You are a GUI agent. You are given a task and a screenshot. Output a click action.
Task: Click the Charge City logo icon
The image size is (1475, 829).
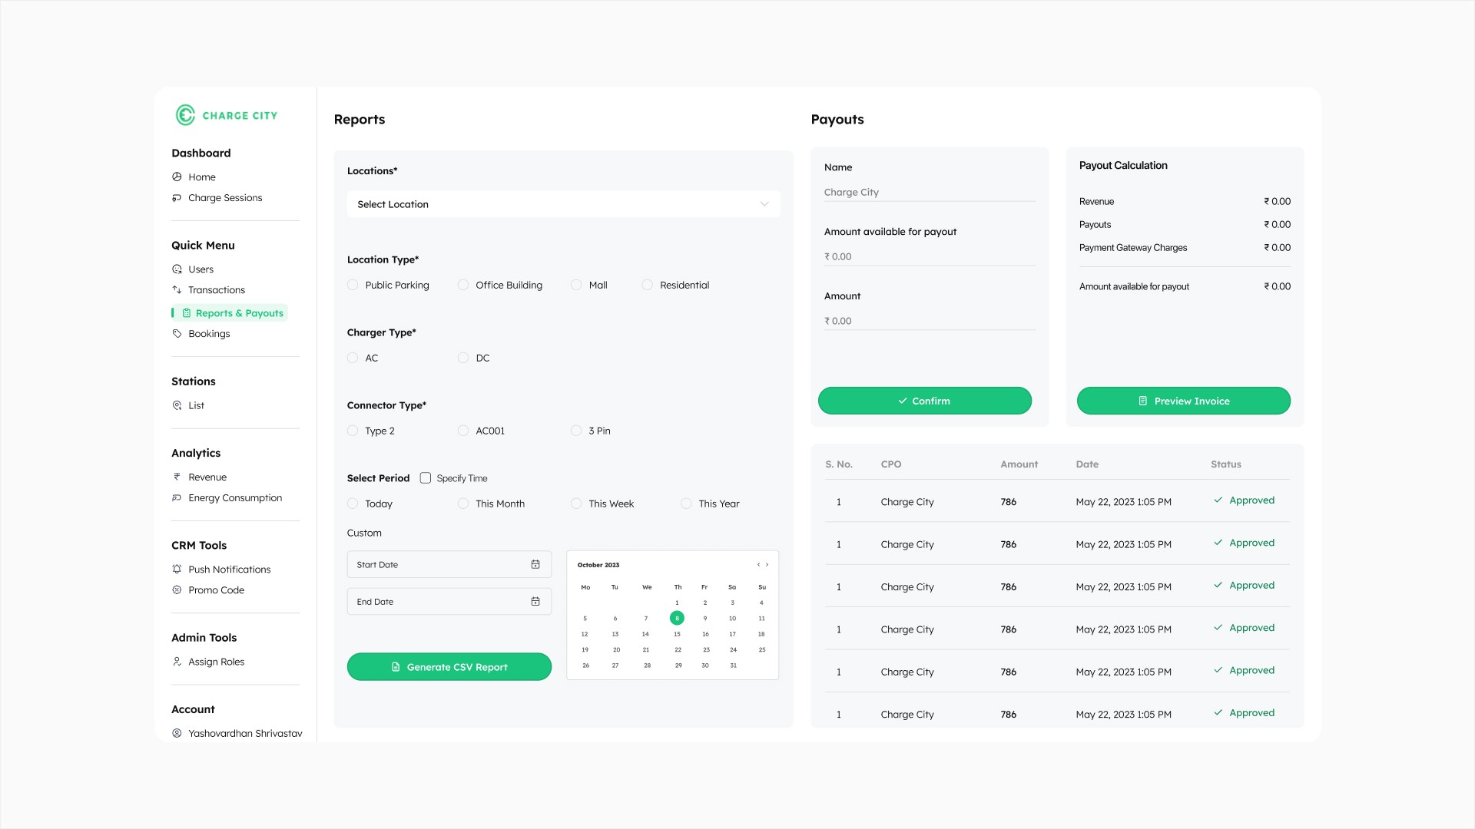click(185, 115)
